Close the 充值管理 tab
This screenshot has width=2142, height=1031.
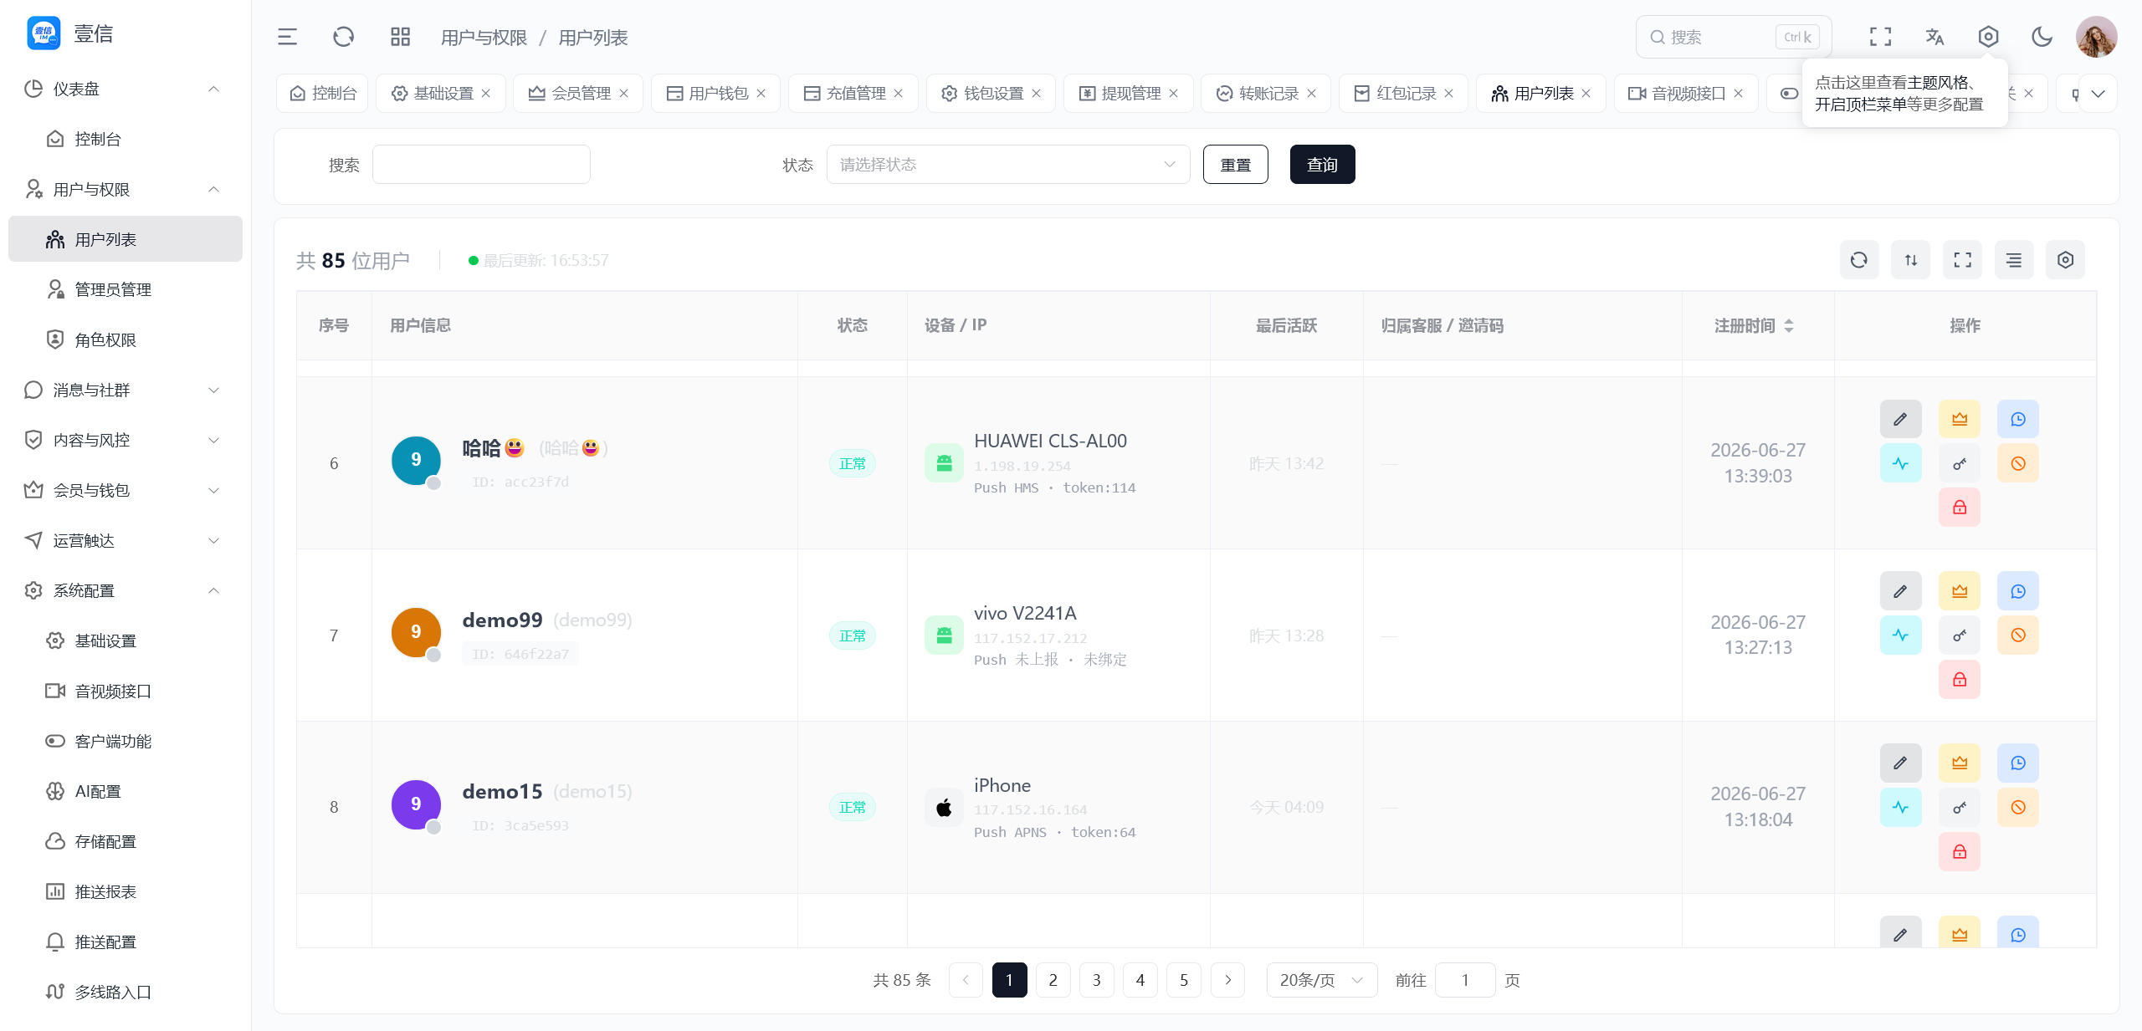tap(899, 93)
